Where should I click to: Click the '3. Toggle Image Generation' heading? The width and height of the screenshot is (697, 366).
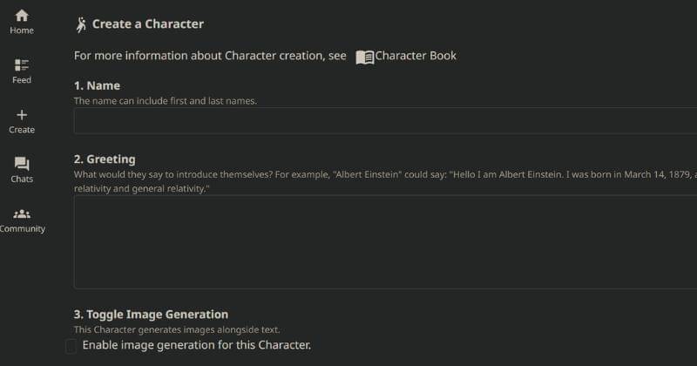(x=151, y=315)
